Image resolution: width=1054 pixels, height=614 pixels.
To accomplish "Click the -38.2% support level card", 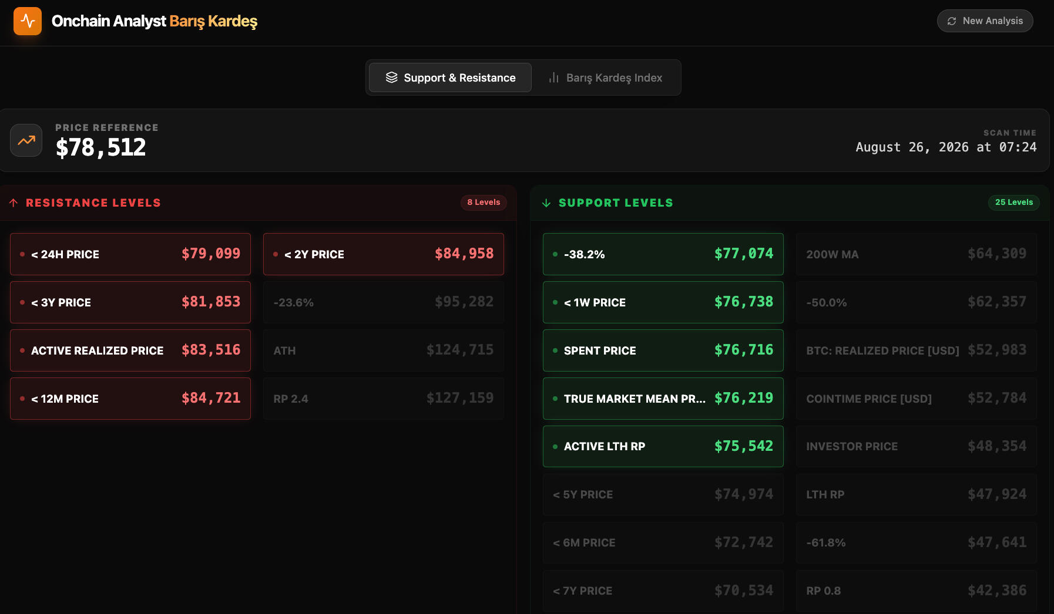I will 663,254.
